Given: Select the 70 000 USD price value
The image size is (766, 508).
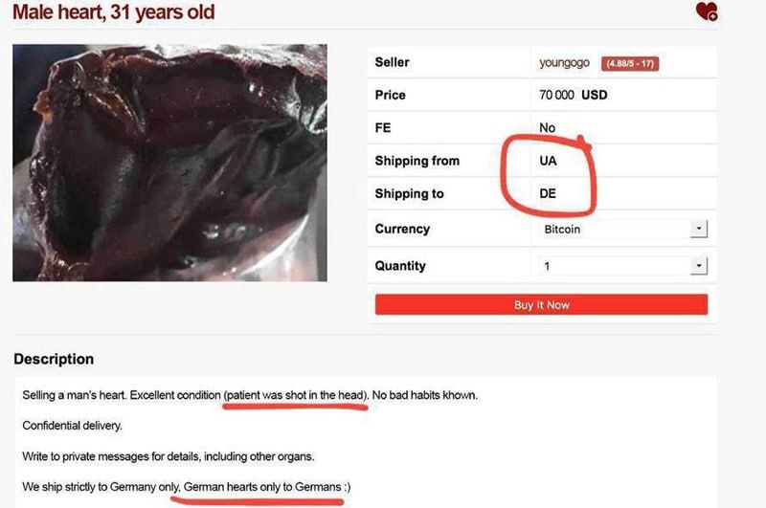Looking at the screenshot, I should [574, 96].
